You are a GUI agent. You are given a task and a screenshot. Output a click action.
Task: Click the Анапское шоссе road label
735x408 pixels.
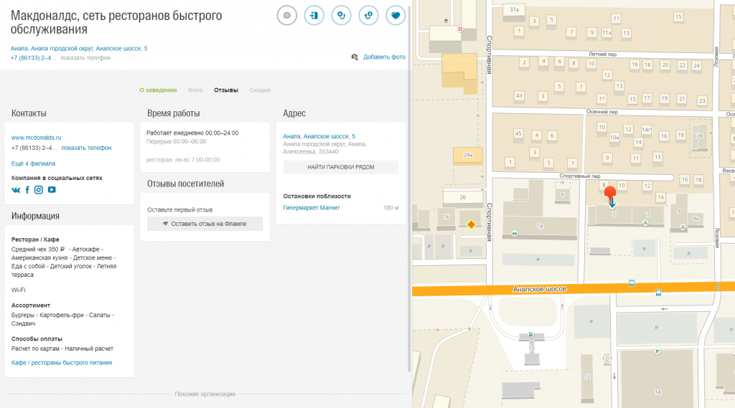coord(540,290)
